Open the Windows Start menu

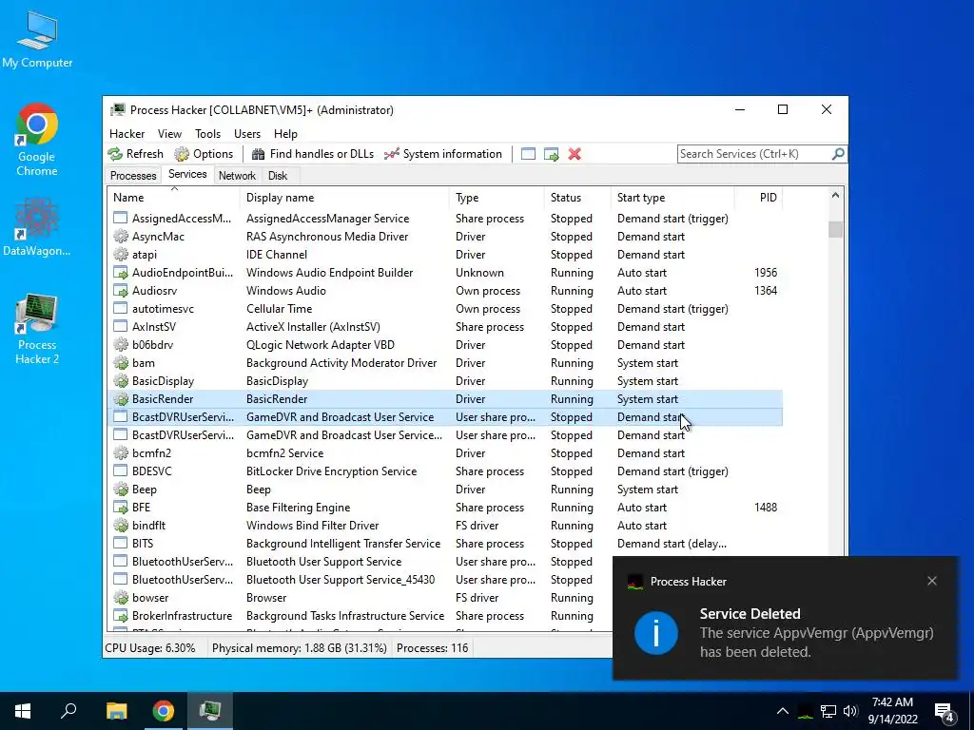(x=23, y=711)
